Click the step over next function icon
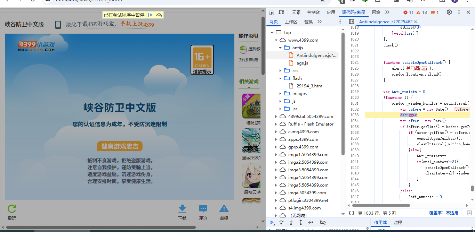The width and height of the screenshot is (475, 232). [281, 222]
